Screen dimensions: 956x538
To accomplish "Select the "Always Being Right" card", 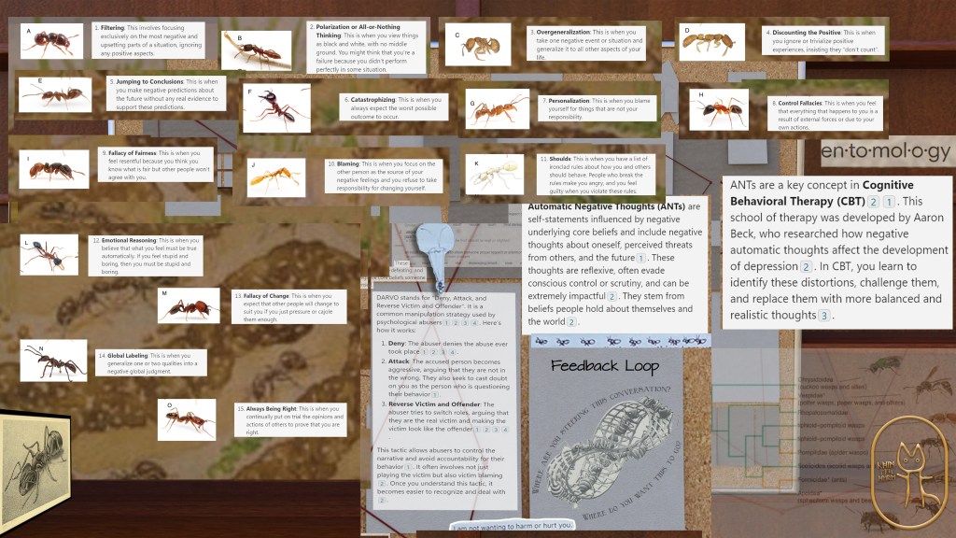I will click(286, 420).
